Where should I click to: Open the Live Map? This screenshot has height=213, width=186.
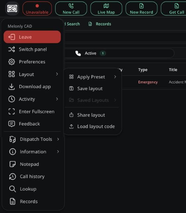coord(106,8)
